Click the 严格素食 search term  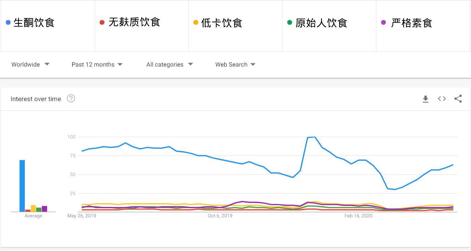pyautogui.click(x=411, y=23)
